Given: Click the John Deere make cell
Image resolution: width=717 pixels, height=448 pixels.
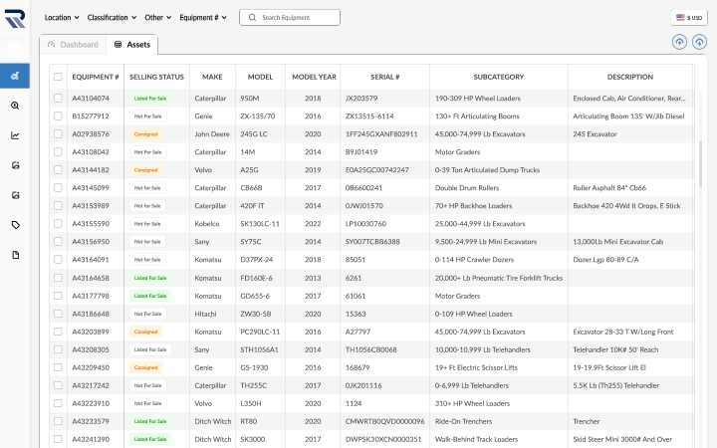Looking at the screenshot, I should click(x=212, y=134).
